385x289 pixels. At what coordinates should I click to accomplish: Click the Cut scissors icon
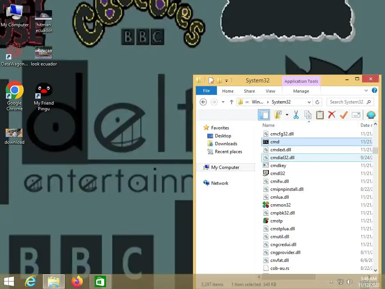(296, 115)
